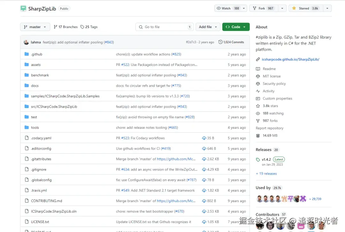Toggle the Starred button
This screenshot has width=345, height=232.
tap(306, 8)
